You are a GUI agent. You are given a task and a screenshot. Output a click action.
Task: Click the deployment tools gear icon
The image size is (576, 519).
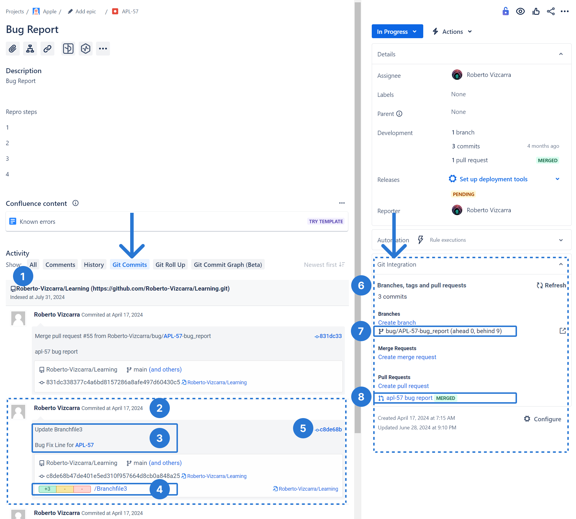452,179
